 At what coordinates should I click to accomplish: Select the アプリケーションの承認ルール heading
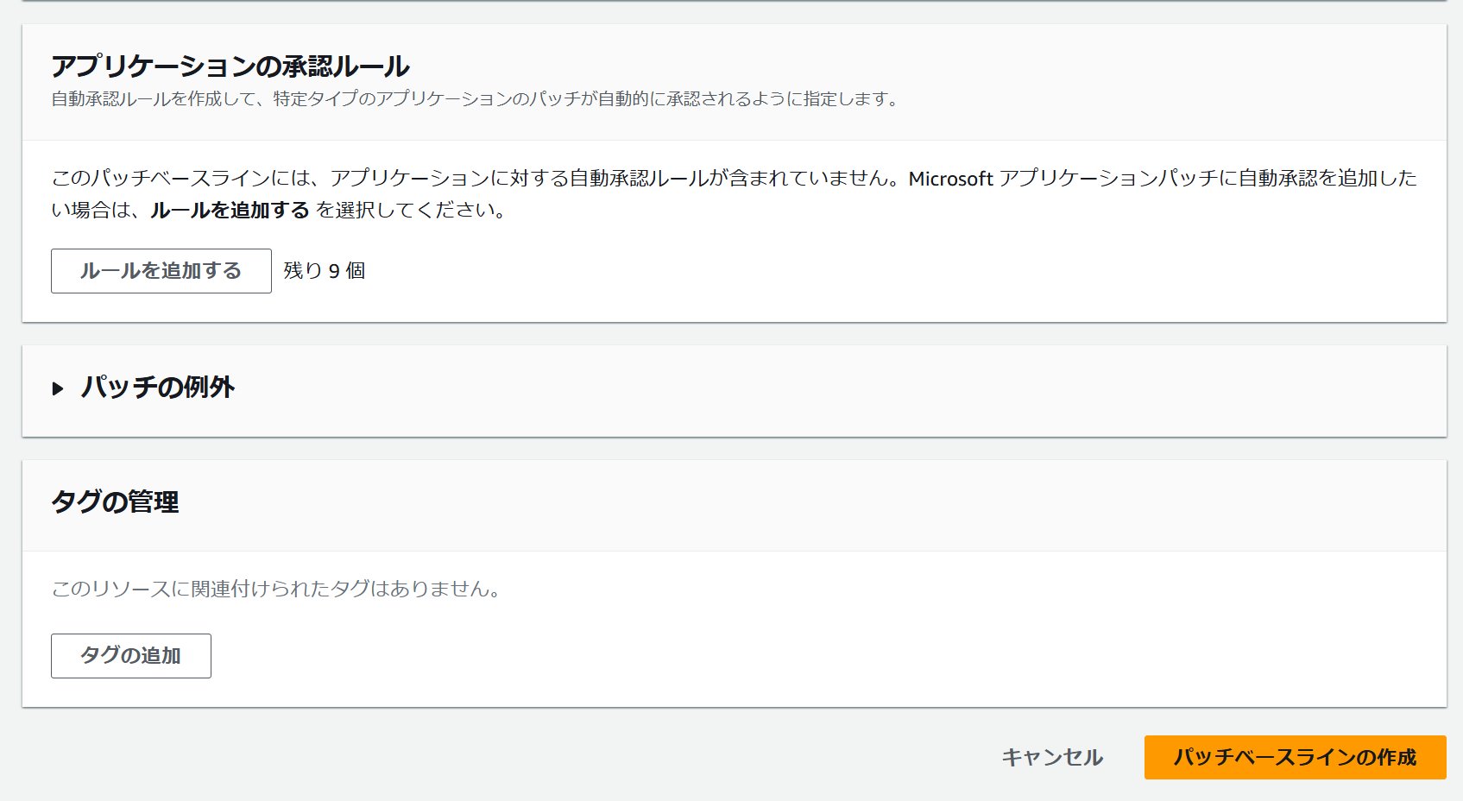pyautogui.click(x=230, y=66)
